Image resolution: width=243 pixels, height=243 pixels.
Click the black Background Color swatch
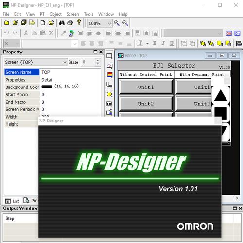click(x=47, y=87)
